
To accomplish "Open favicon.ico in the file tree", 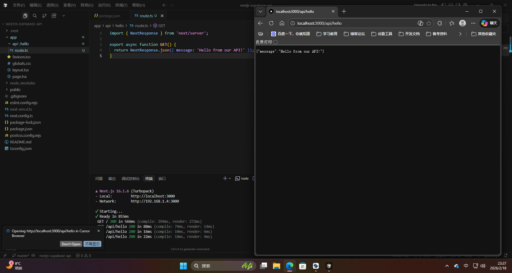I will [21, 57].
